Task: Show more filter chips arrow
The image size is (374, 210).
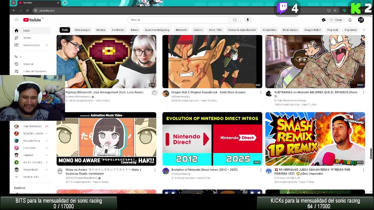Action: [x=364, y=30]
